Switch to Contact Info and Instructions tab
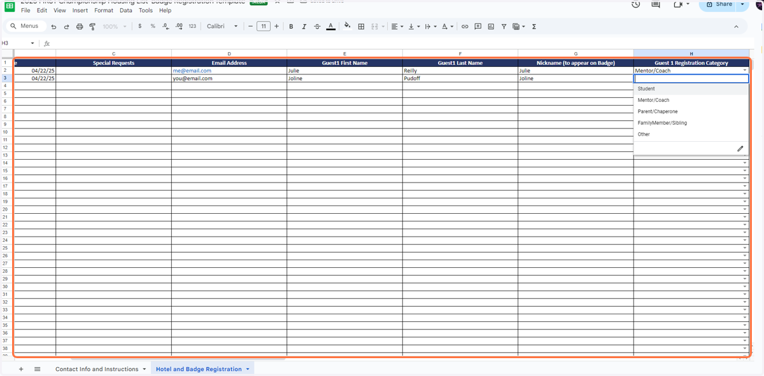This screenshot has height=376, width=764. tap(101, 369)
